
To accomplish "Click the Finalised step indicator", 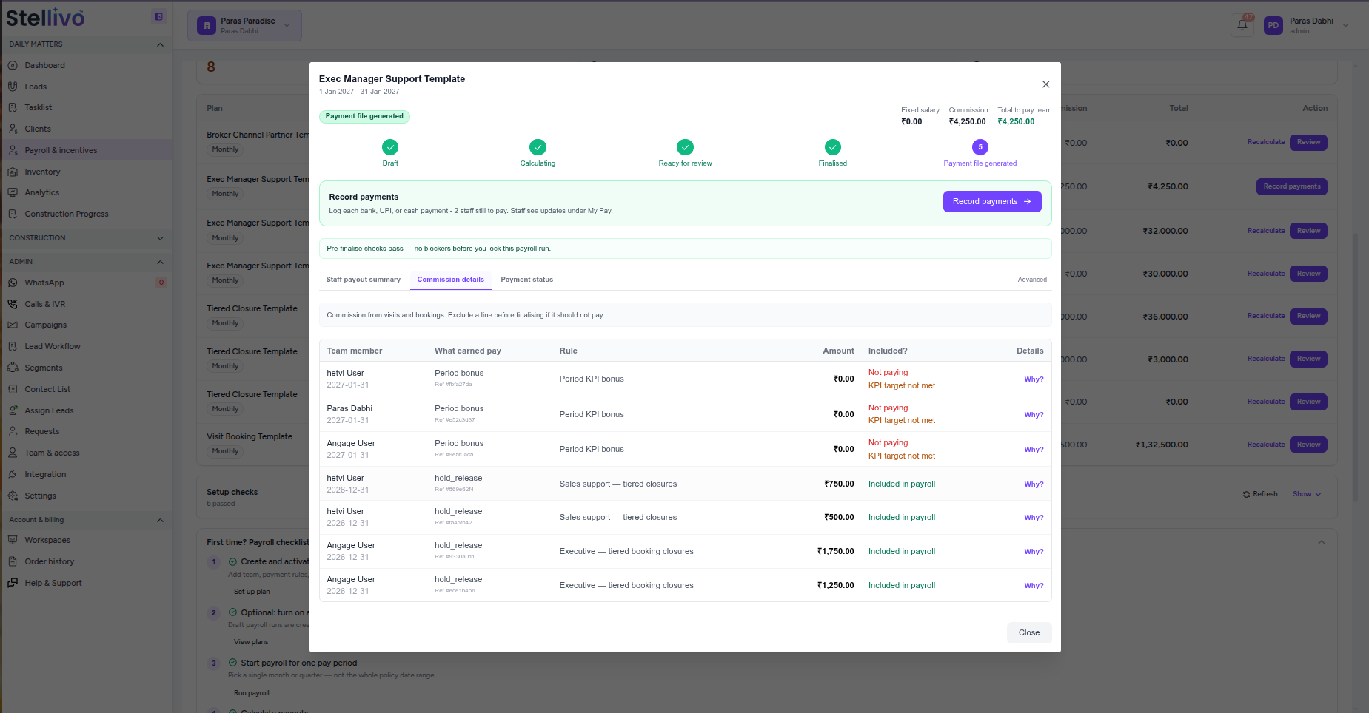I will (x=833, y=147).
